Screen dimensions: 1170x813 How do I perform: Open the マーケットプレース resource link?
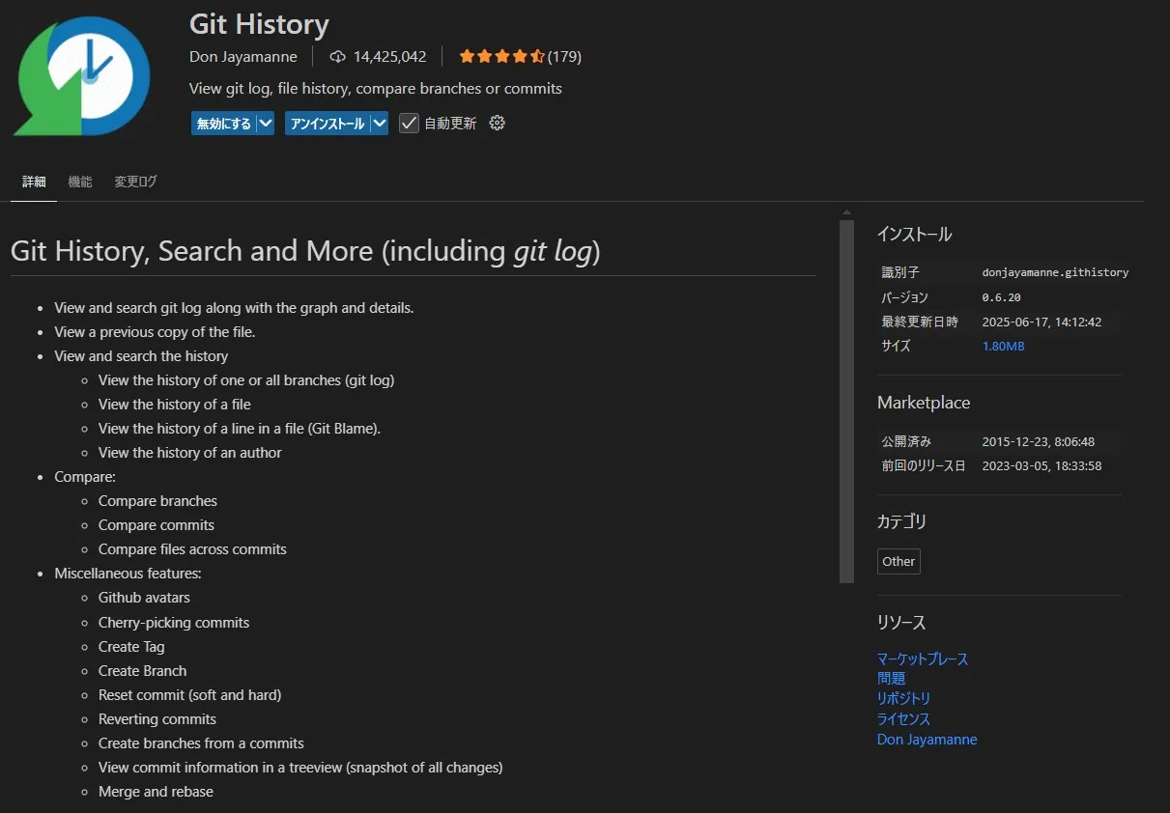923,659
